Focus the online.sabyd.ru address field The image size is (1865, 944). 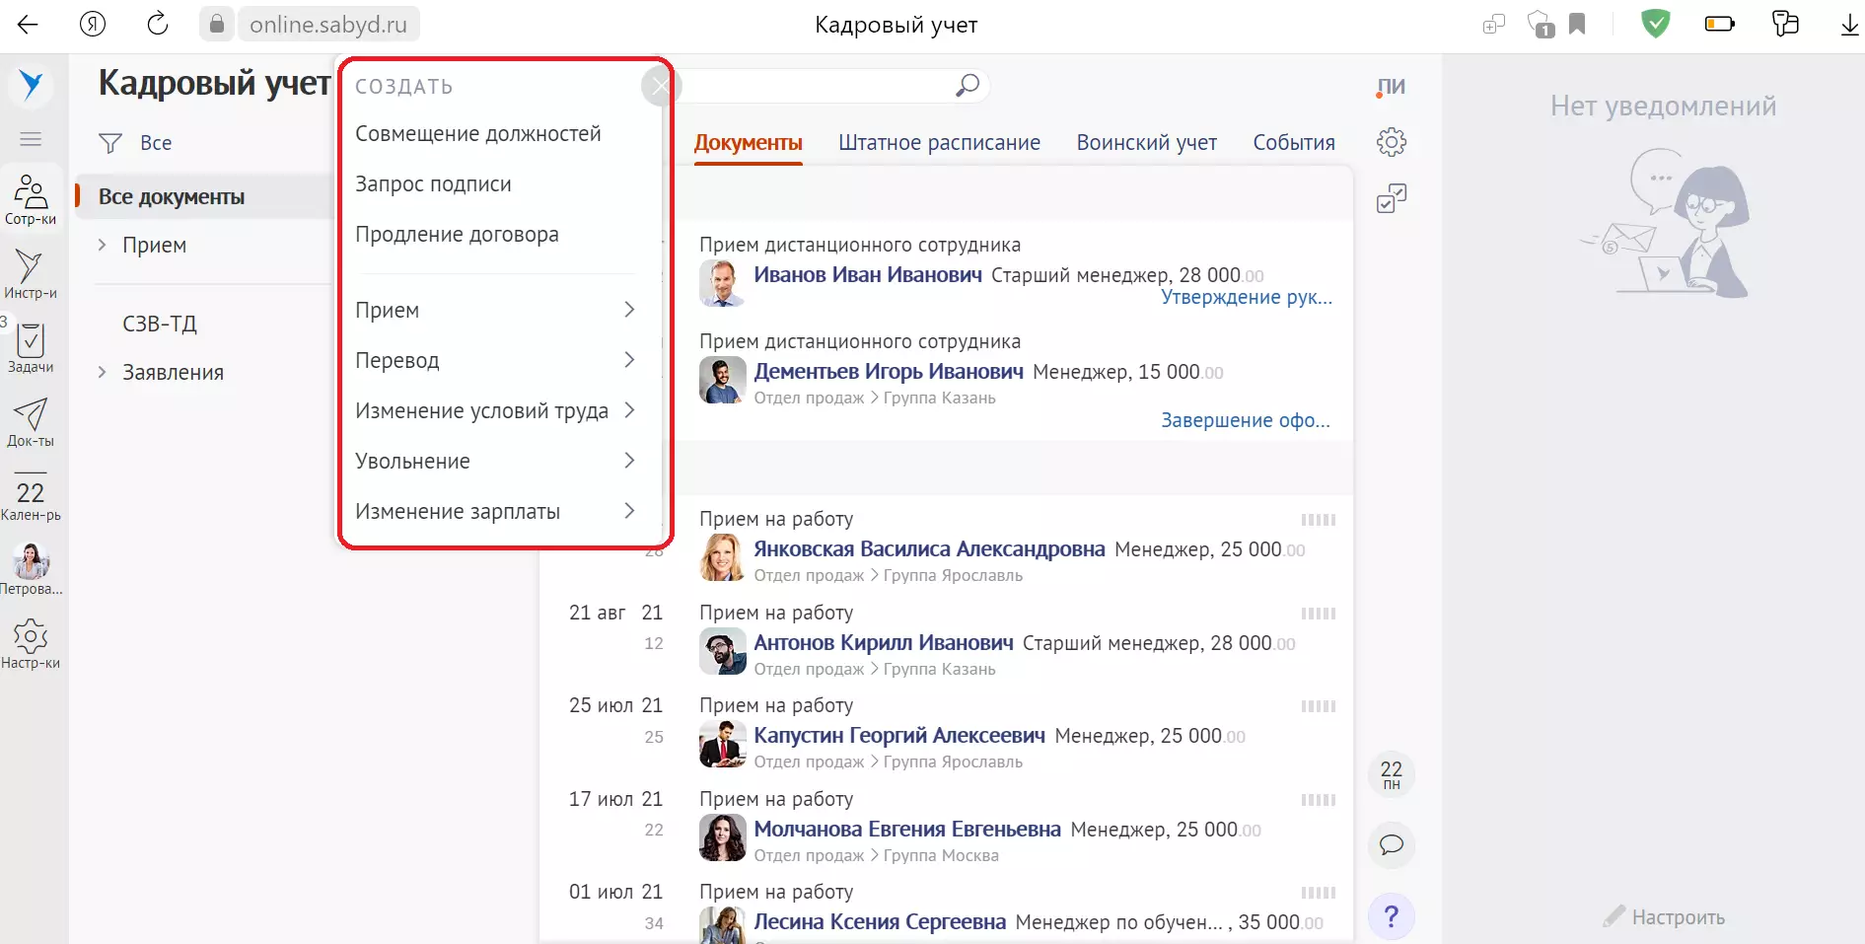(328, 24)
